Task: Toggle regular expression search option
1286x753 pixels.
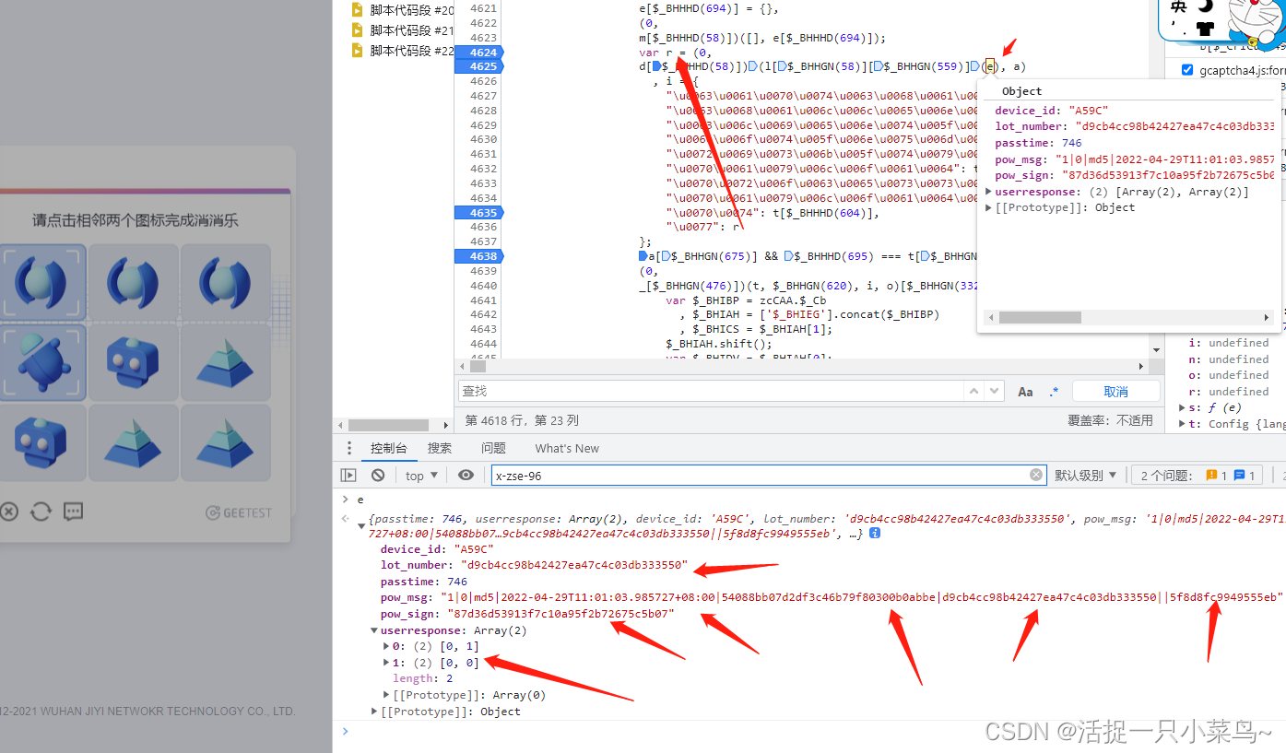Action: (1054, 392)
